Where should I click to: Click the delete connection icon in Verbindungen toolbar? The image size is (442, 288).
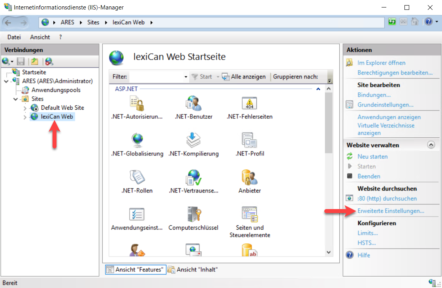pos(49,62)
